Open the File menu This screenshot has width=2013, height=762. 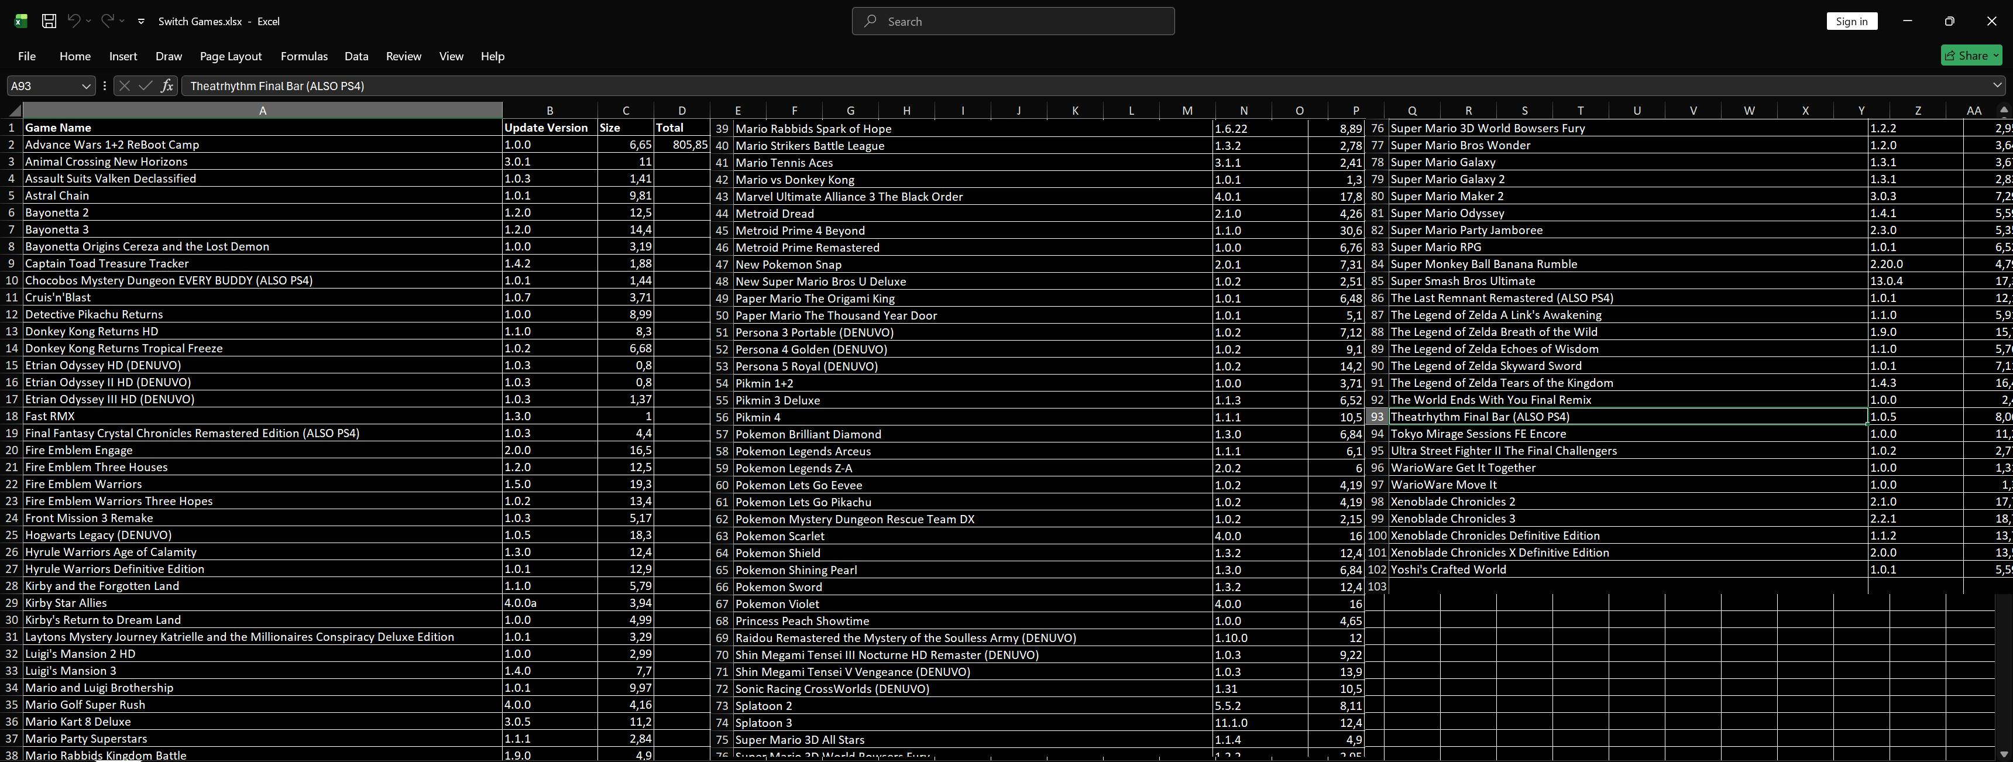point(26,56)
